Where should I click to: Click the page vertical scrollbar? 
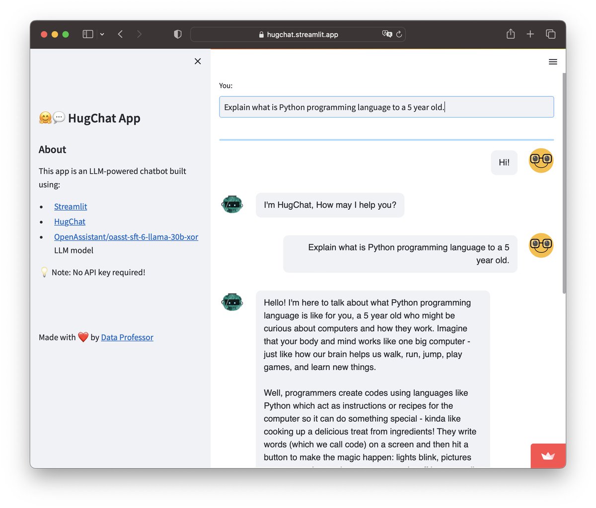tap(564, 184)
